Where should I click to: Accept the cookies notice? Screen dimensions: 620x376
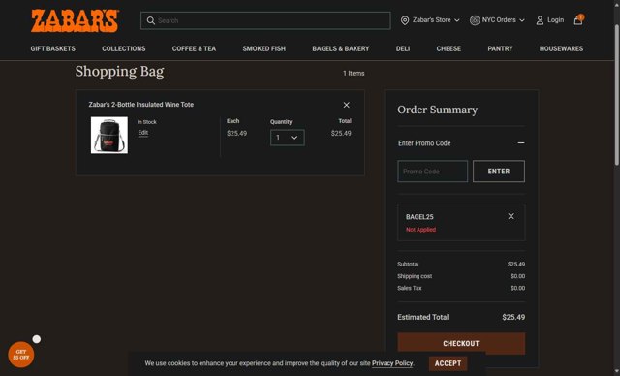pos(448,363)
